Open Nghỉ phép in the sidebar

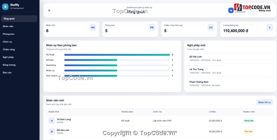click(x=19, y=57)
